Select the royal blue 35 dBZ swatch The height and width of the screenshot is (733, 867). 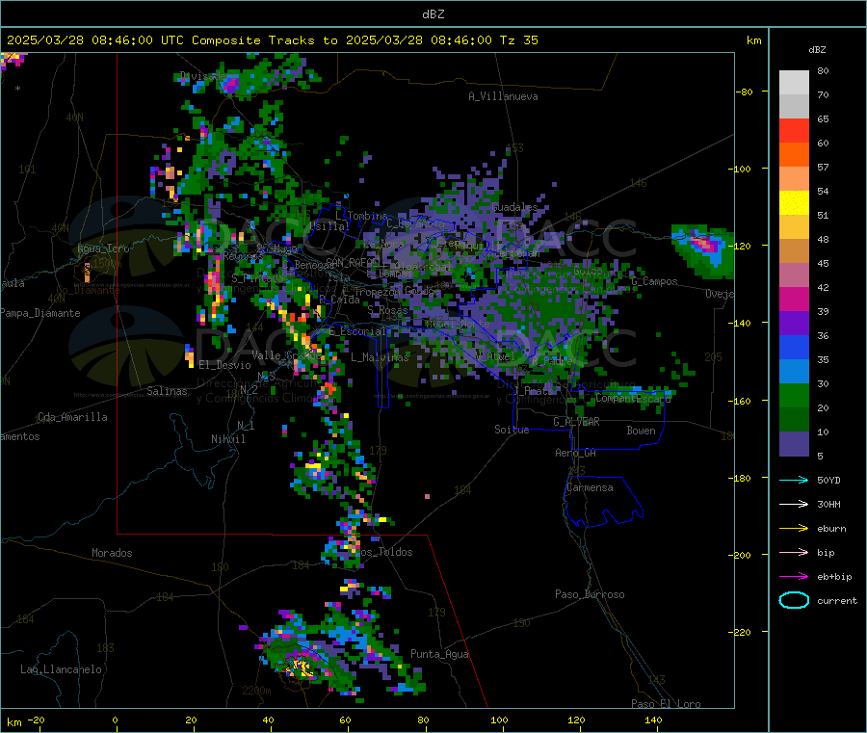(794, 347)
